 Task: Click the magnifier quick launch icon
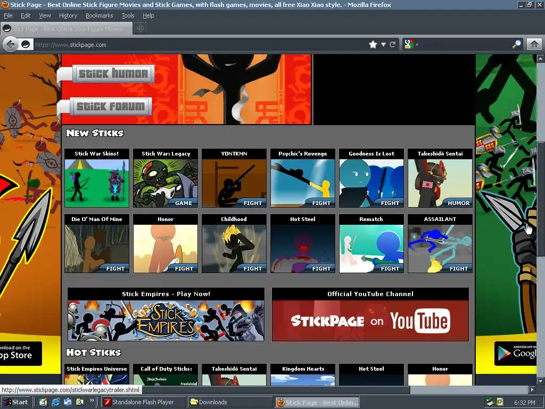[80, 402]
